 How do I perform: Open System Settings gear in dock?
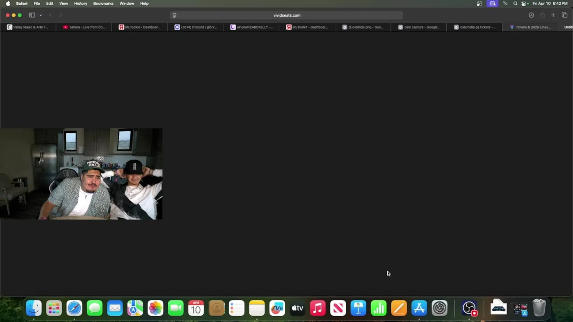[x=440, y=308]
